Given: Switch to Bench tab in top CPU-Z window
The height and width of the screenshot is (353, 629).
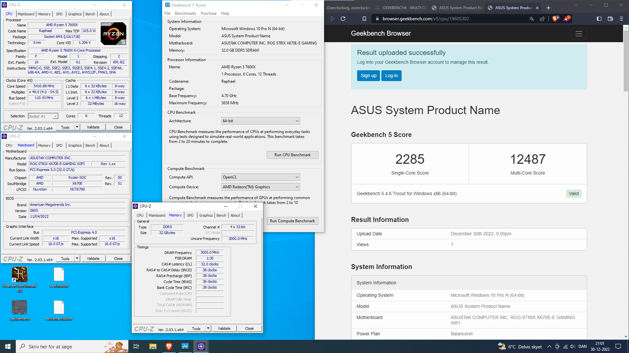Looking at the screenshot, I should [x=90, y=14].
